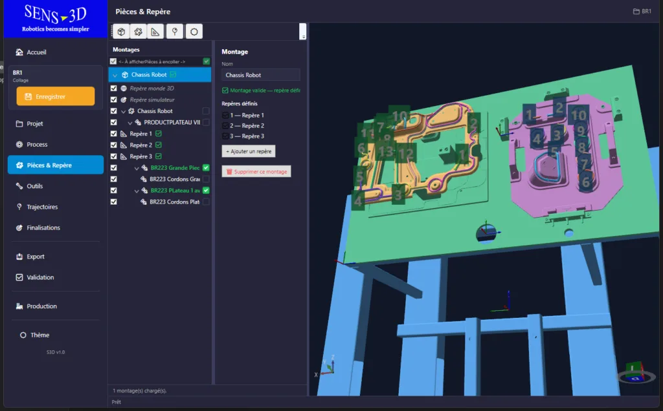The width and height of the screenshot is (663, 411).
Task: Click the cube (montage) toolbar icon
Action: click(121, 32)
